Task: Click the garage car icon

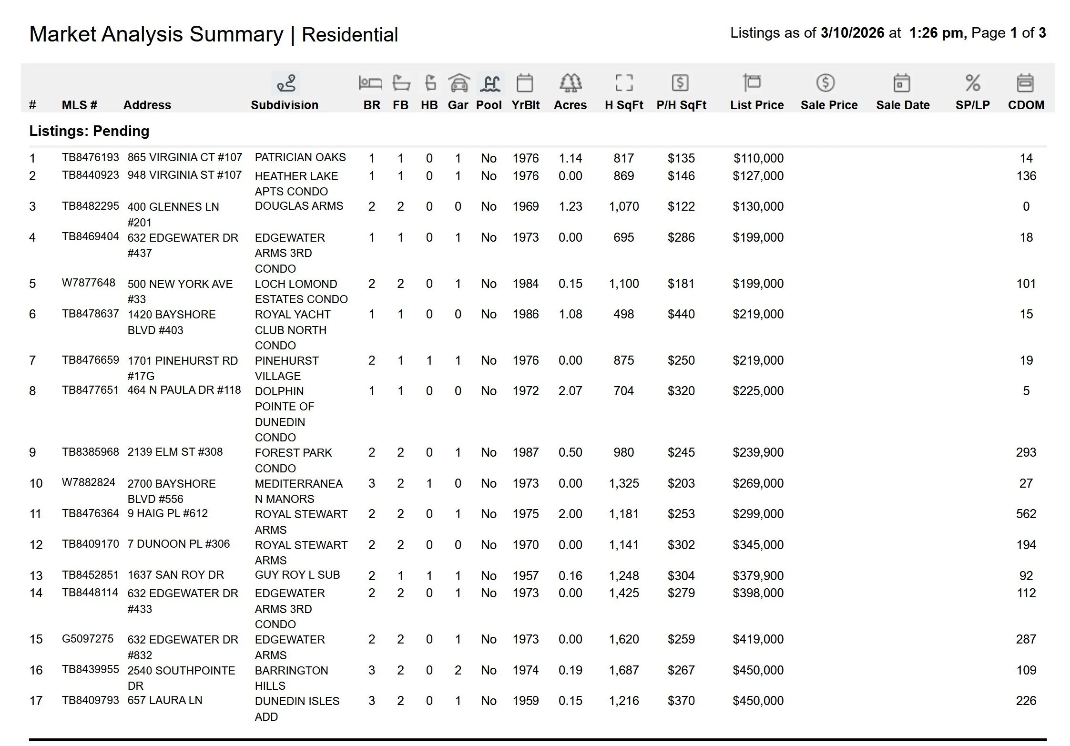Action: [459, 83]
